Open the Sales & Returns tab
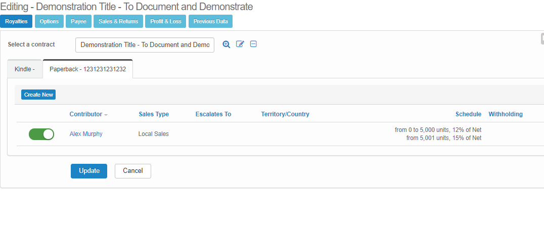Screen dimensions: 544x228 coord(118,21)
